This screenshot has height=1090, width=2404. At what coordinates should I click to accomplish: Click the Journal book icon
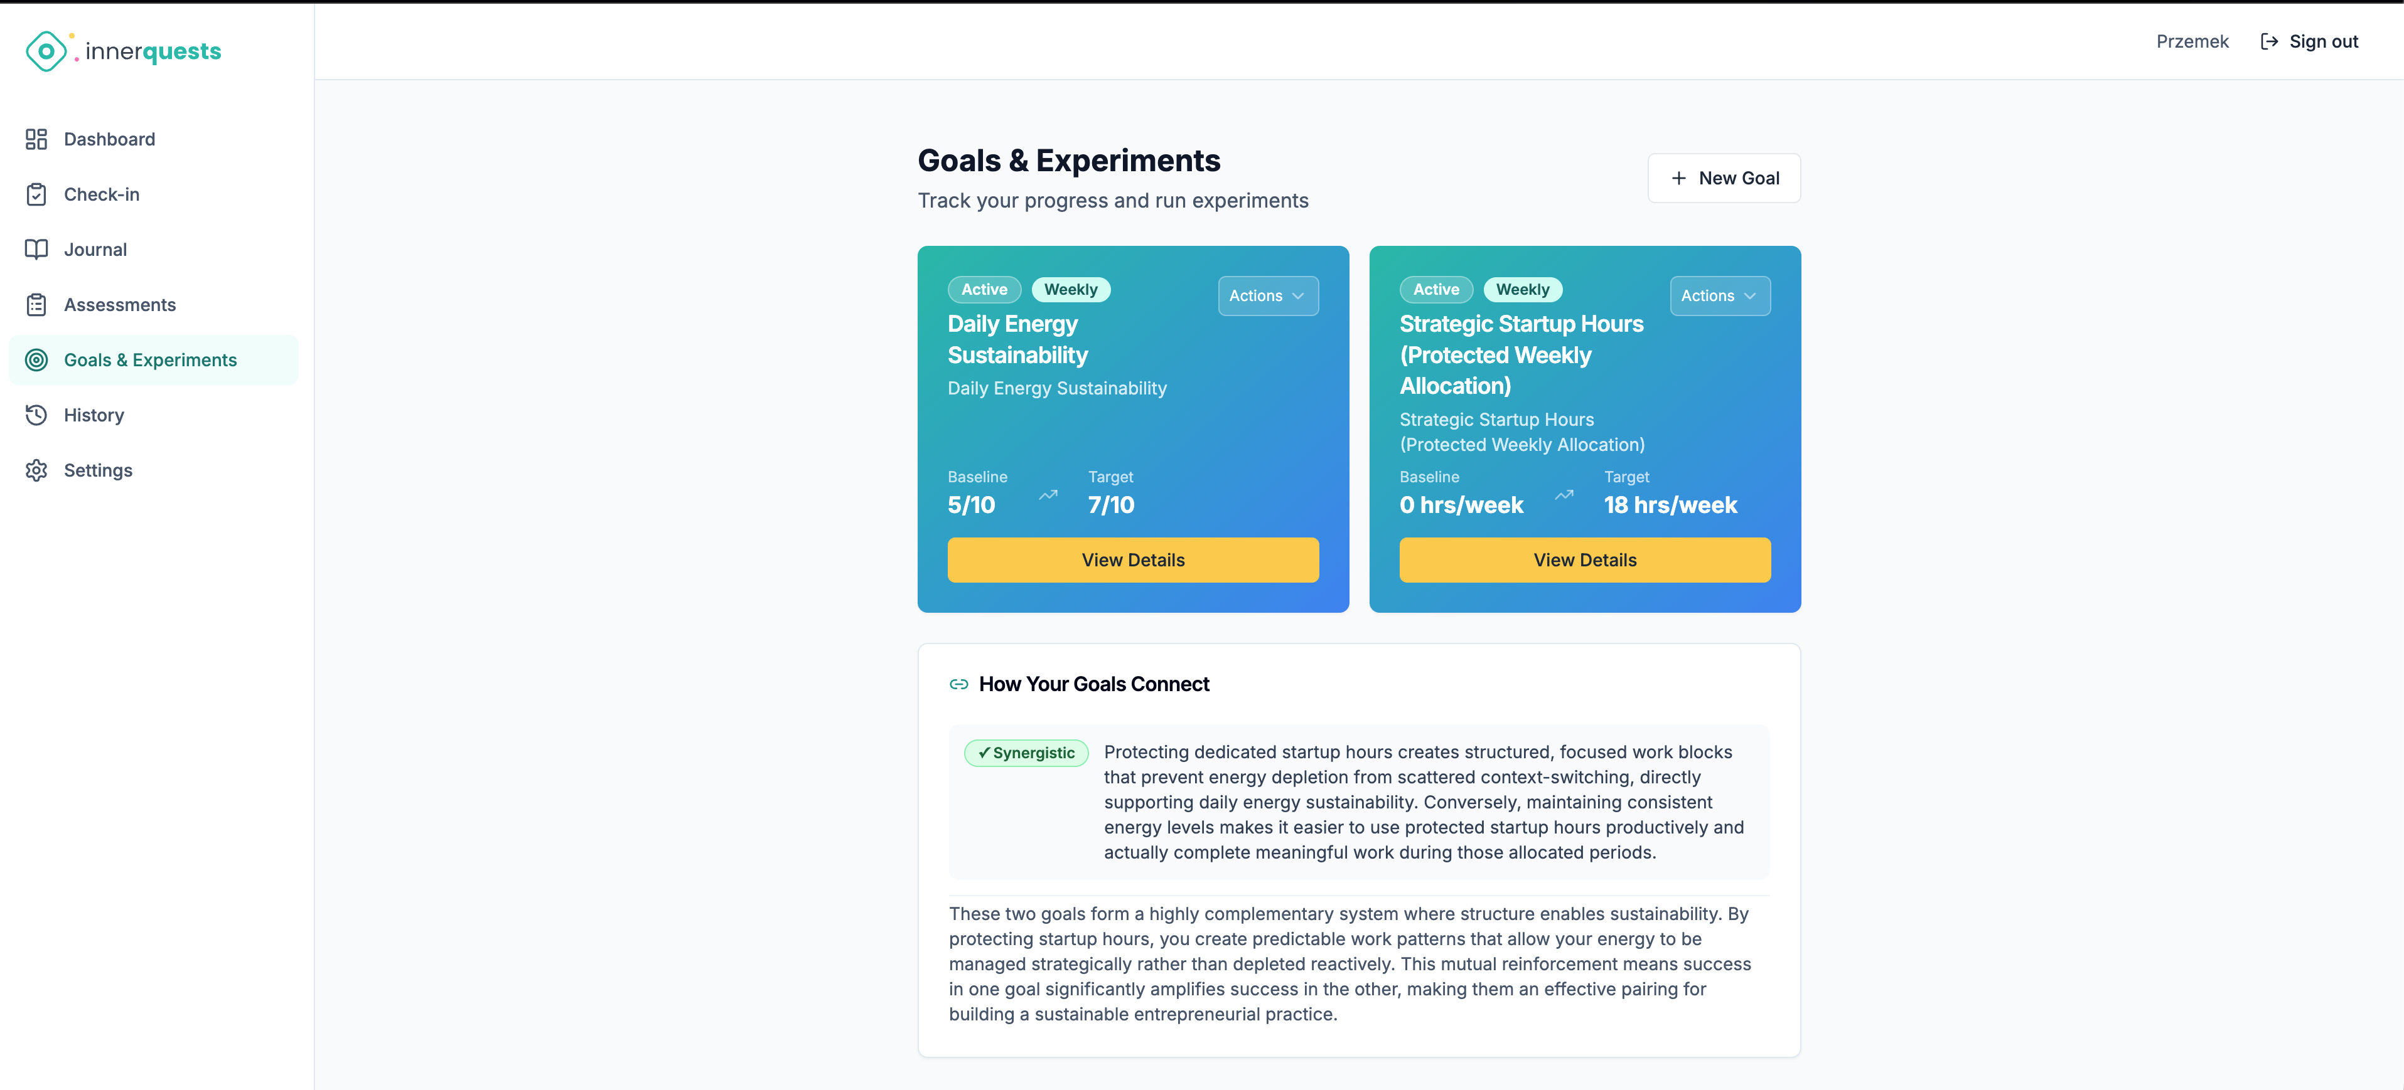(x=36, y=249)
